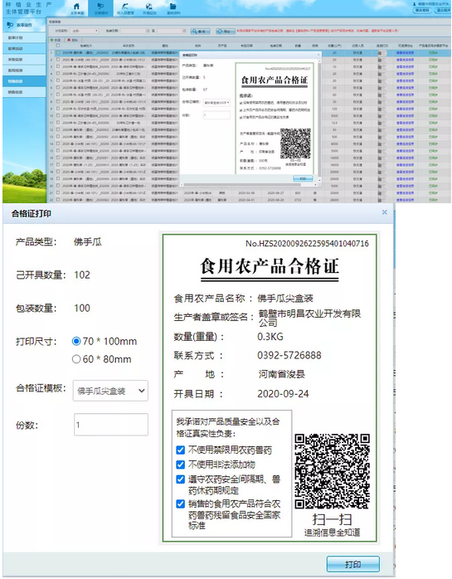This screenshot has width=452, height=579.
Task: Click the green 已同步 status in row 1
Action: [433, 53]
